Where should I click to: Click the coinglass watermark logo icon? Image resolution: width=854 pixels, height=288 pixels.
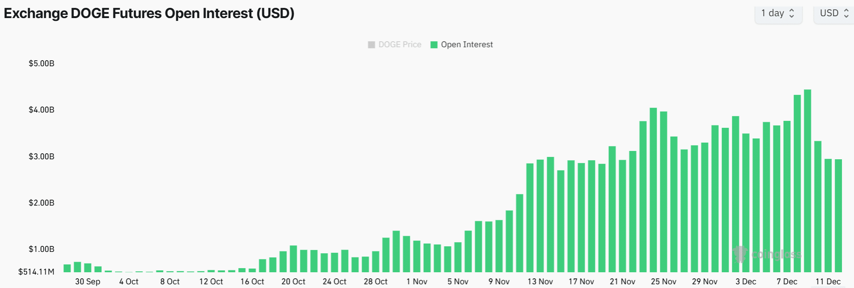click(x=740, y=254)
